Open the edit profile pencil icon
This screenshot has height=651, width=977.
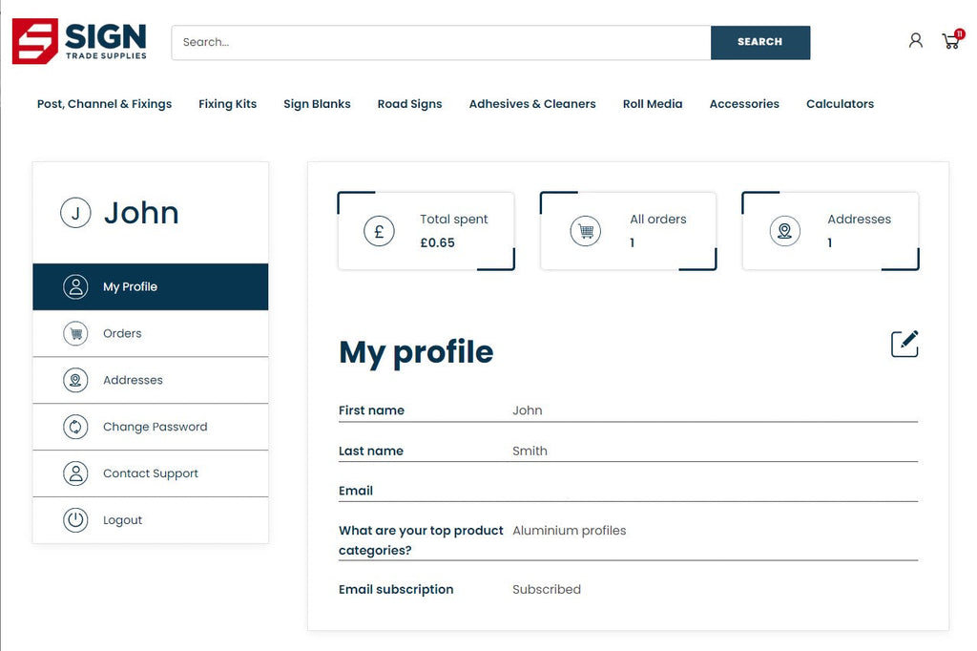[904, 344]
